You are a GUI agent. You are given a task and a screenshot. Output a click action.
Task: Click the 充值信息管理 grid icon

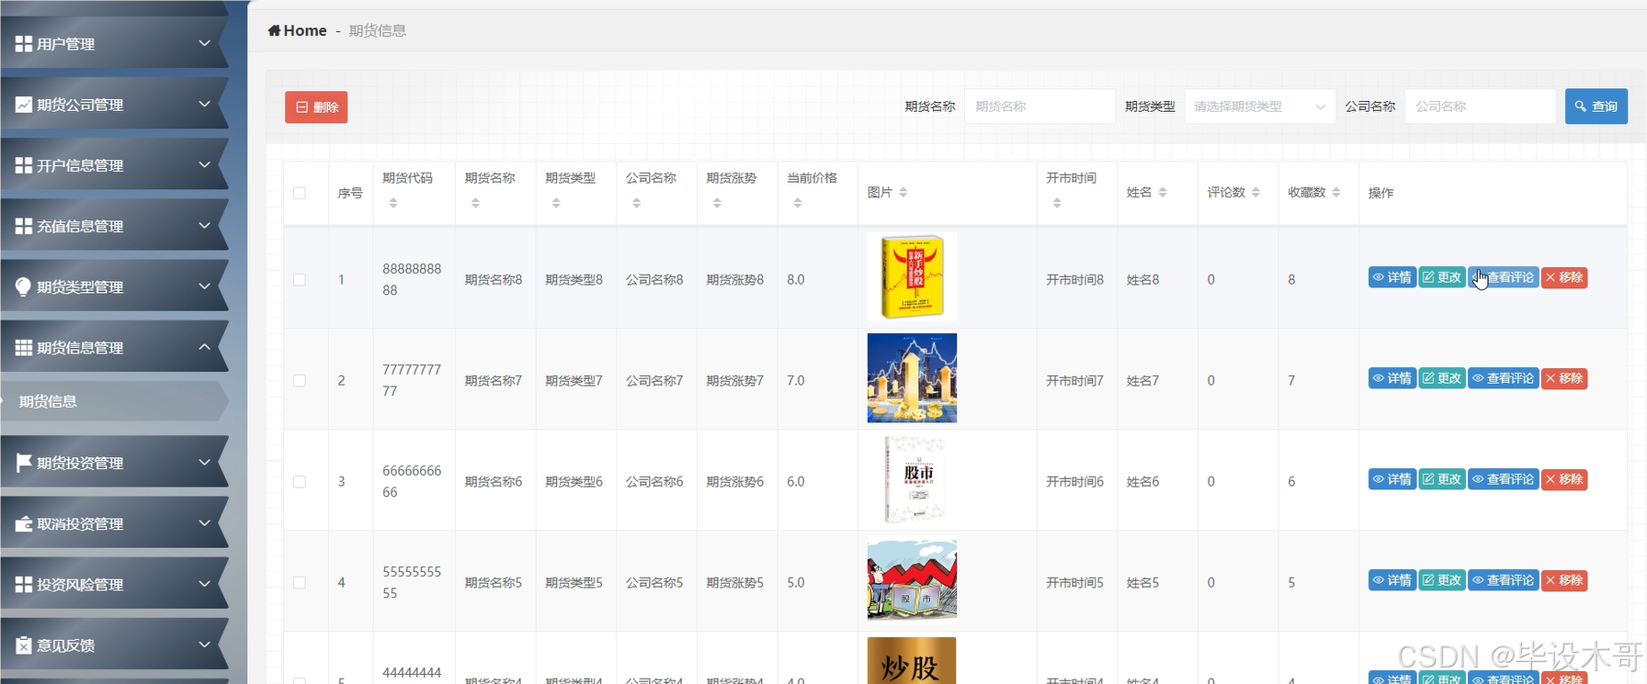pos(24,226)
